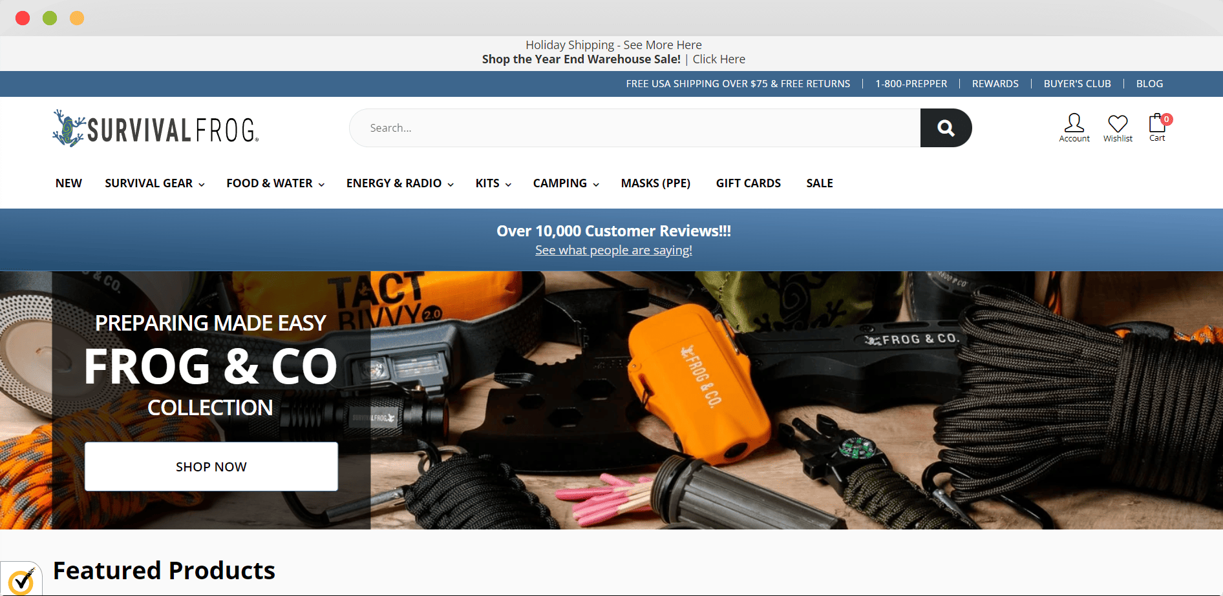The image size is (1223, 596).
Task: Open the CAMPING menu label
Action: pyautogui.click(x=560, y=183)
